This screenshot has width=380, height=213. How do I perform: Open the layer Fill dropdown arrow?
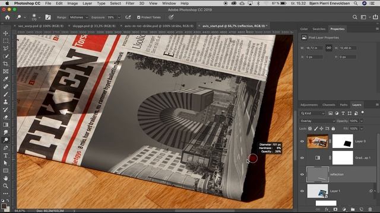coord(362,129)
